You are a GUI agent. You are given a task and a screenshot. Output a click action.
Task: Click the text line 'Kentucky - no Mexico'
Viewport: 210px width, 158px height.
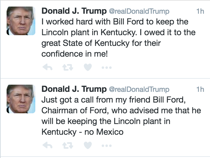coord(82,132)
